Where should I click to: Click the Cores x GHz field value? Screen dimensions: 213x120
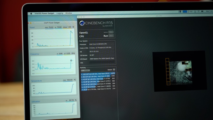point(102,48)
